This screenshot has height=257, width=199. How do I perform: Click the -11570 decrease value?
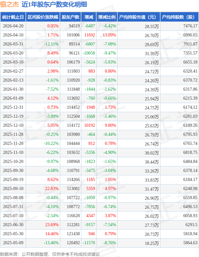(89, 243)
